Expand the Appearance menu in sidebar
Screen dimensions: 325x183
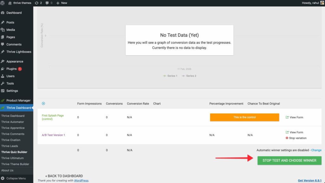point(15,61)
